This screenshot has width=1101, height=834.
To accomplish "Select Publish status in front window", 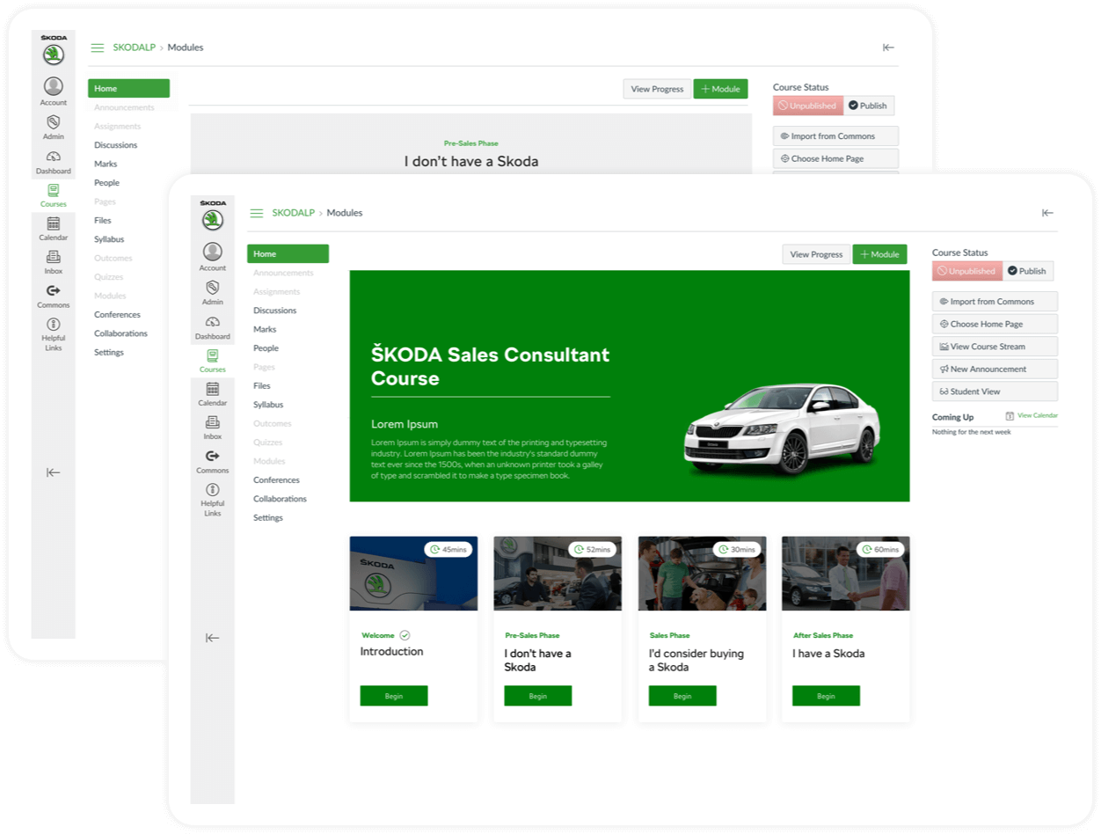I will pos(1028,271).
